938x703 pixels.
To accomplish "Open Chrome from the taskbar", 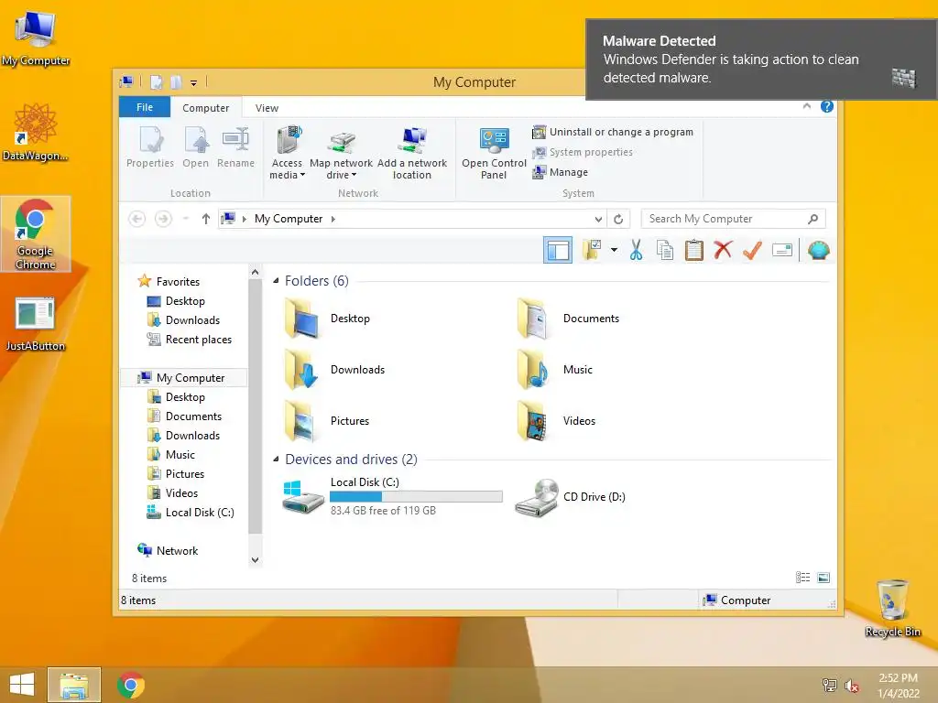I will 131,685.
